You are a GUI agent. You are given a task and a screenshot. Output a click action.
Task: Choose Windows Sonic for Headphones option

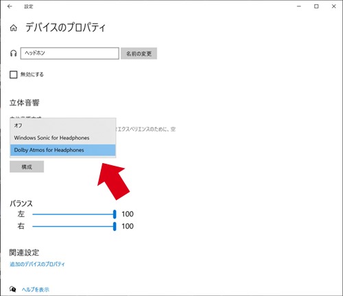click(x=62, y=138)
